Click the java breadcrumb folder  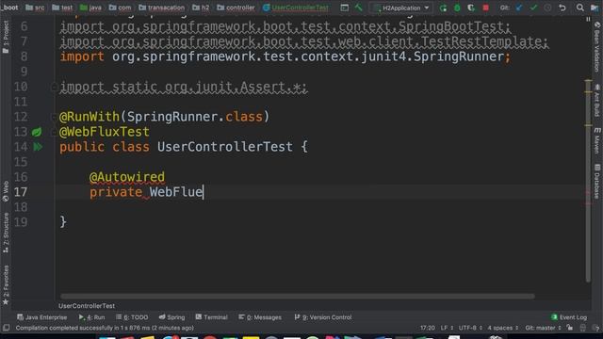pyautogui.click(x=90, y=8)
